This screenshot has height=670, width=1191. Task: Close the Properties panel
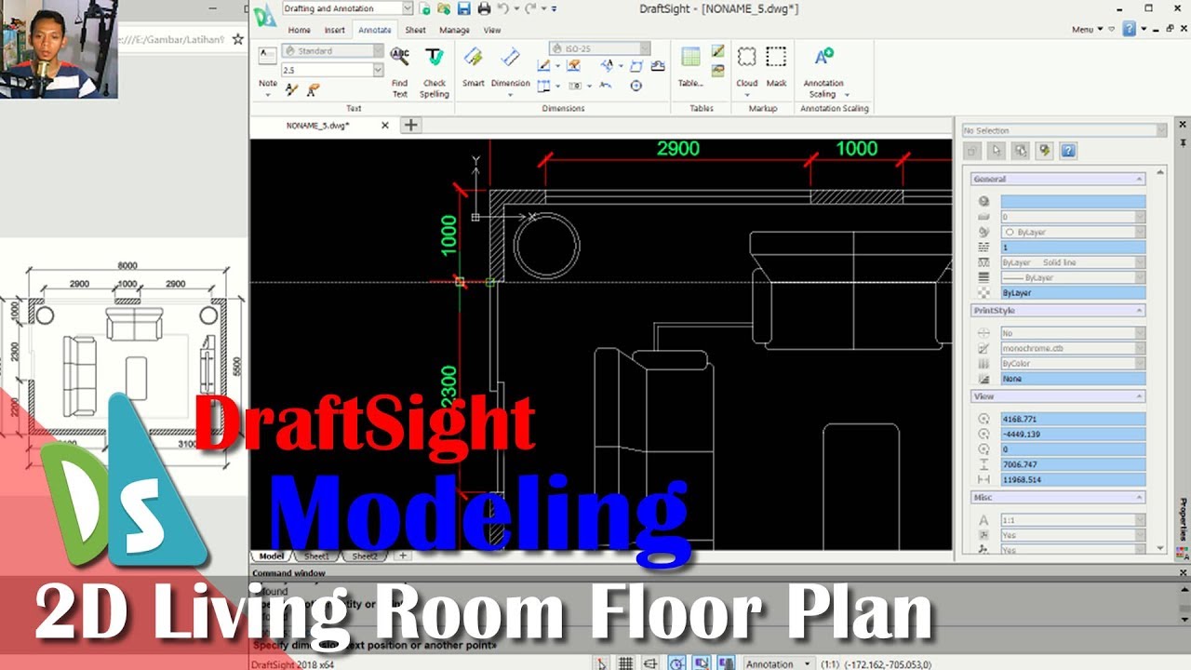(1184, 124)
